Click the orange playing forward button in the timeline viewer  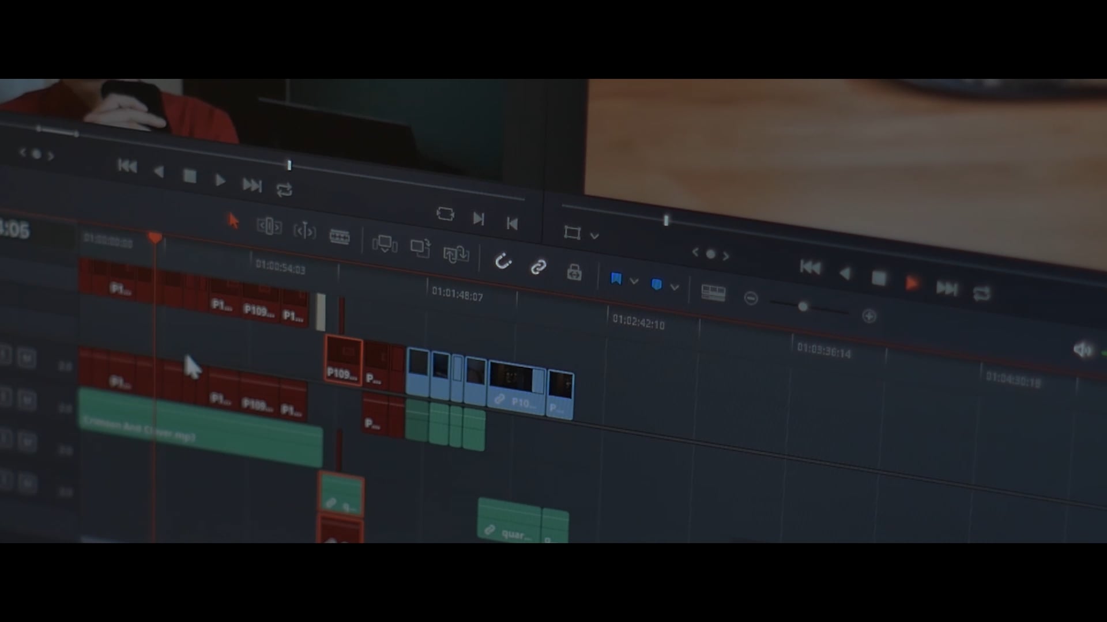pyautogui.click(x=912, y=283)
